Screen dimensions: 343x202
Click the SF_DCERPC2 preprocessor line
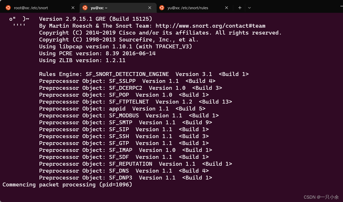point(131,88)
